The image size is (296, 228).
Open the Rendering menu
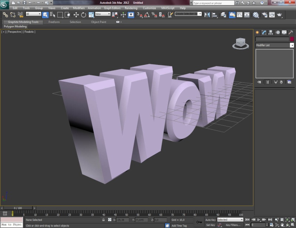pyautogui.click(x=131, y=8)
